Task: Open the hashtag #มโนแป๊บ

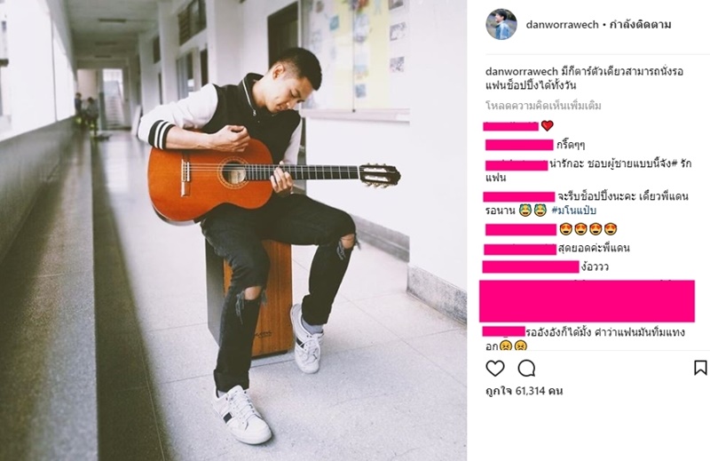Action: point(574,211)
